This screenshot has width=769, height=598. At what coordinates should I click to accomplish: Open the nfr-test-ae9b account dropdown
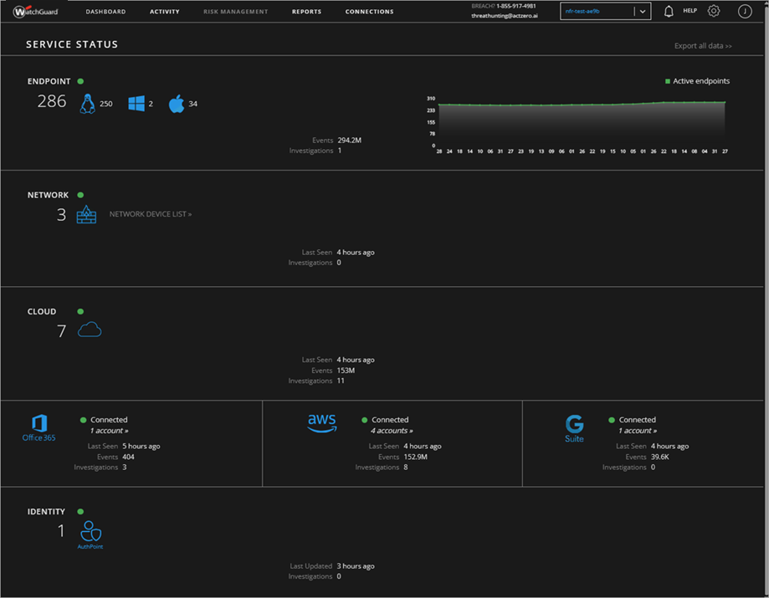pos(605,11)
